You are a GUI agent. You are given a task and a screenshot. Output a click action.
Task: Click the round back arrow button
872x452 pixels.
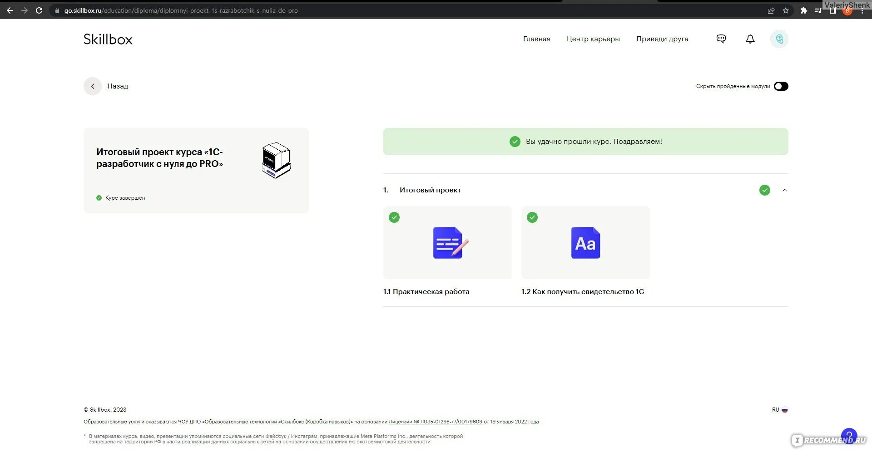[93, 86]
